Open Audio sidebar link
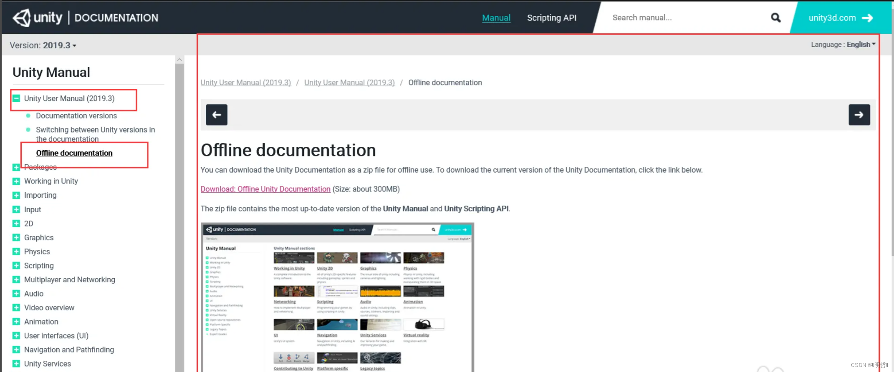This screenshot has width=894, height=372. tap(34, 294)
